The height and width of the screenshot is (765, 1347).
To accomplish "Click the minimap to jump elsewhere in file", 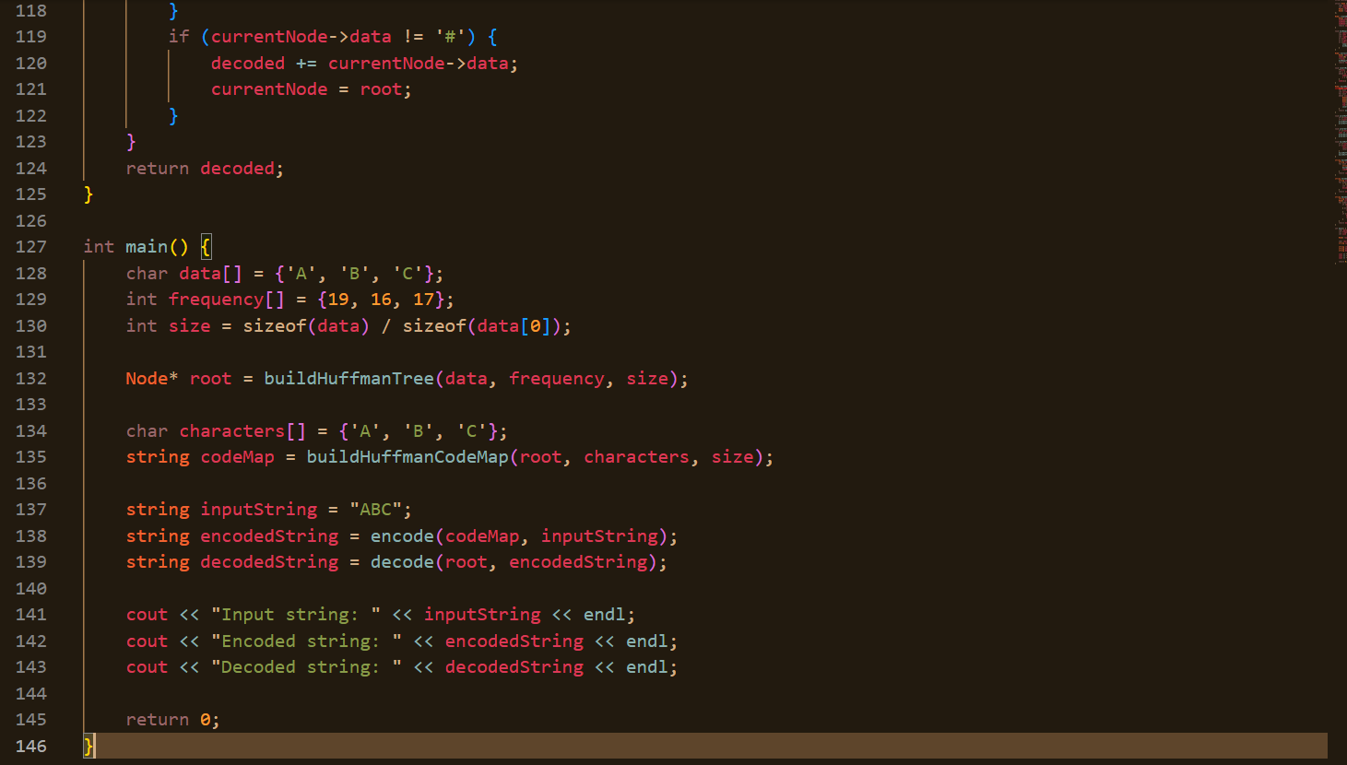I will click(x=1339, y=277).
